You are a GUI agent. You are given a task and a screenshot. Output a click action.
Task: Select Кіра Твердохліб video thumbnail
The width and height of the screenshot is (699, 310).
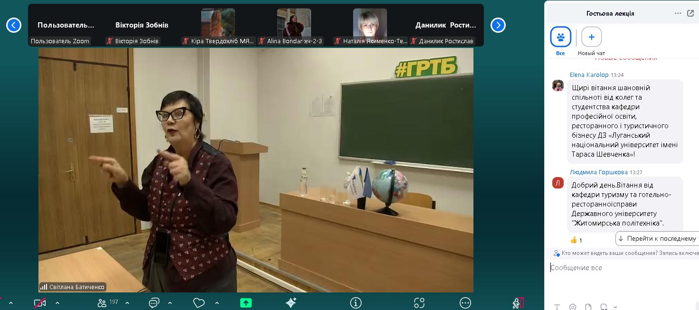coord(218,23)
